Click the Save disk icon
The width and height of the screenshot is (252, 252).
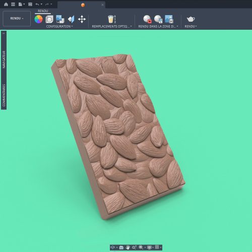click(x=30, y=5)
